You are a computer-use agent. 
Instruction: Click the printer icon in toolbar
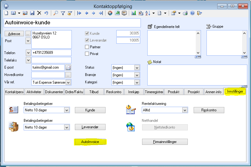[x=185, y=13]
